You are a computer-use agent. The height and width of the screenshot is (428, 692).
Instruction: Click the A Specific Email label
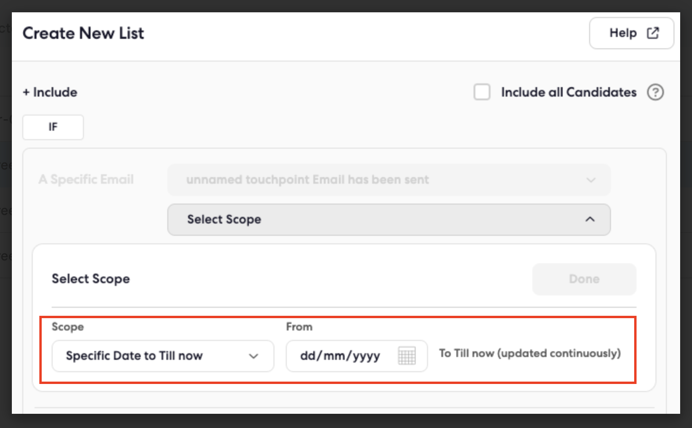[86, 179]
